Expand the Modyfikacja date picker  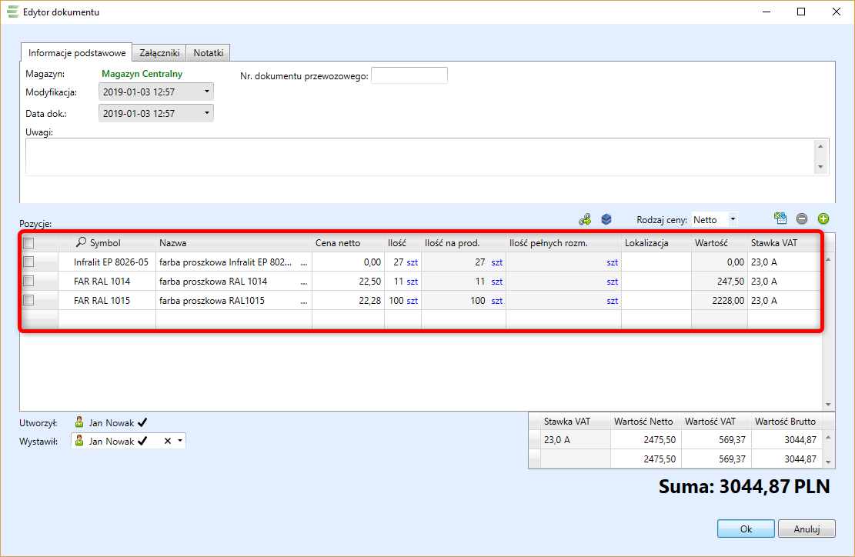tap(206, 92)
